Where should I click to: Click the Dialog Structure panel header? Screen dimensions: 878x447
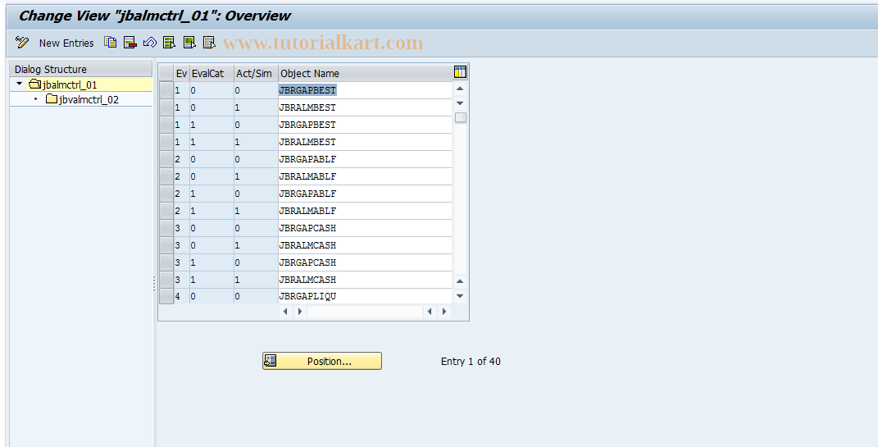(x=81, y=70)
